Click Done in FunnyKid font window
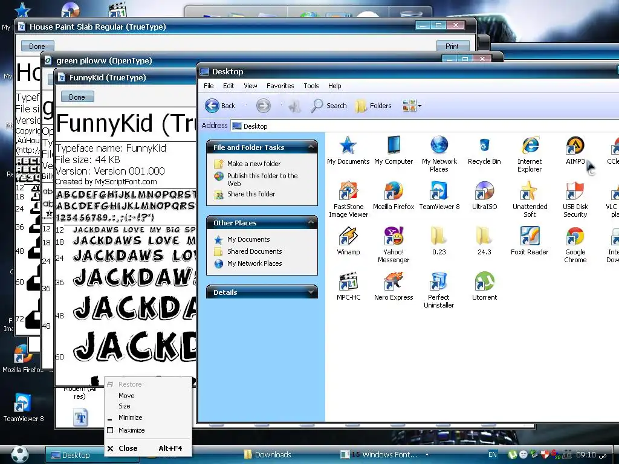The image size is (619, 464). click(x=77, y=97)
